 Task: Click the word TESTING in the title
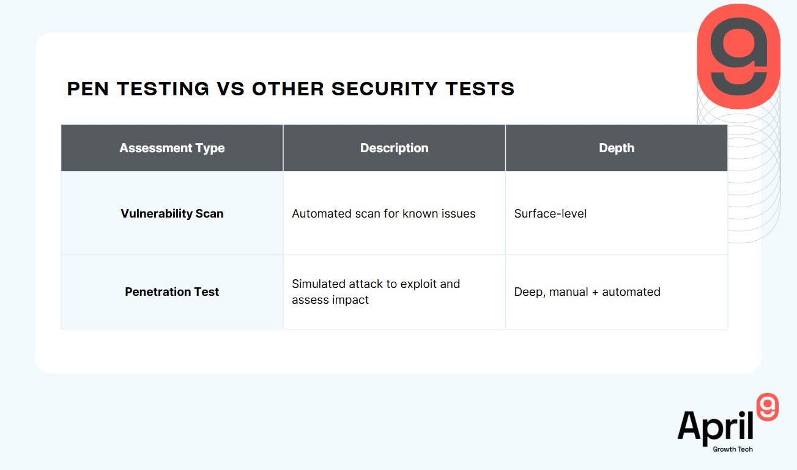163,89
